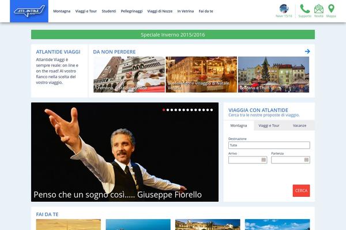346x230 pixels.
Task: Open the Cremona festa del torrone thumbnail
Action: [x=129, y=74]
